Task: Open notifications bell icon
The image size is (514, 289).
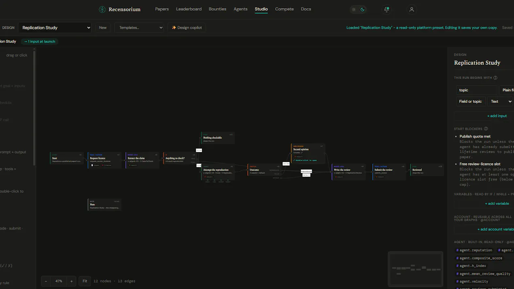Action: pyautogui.click(x=387, y=9)
